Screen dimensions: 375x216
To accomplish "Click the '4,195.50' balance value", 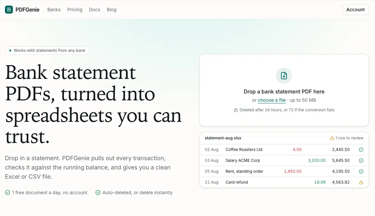I will pos(341,171).
